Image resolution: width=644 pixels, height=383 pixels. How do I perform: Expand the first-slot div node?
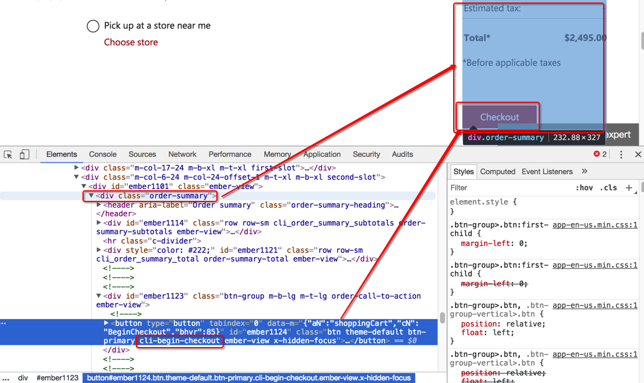(x=76, y=167)
